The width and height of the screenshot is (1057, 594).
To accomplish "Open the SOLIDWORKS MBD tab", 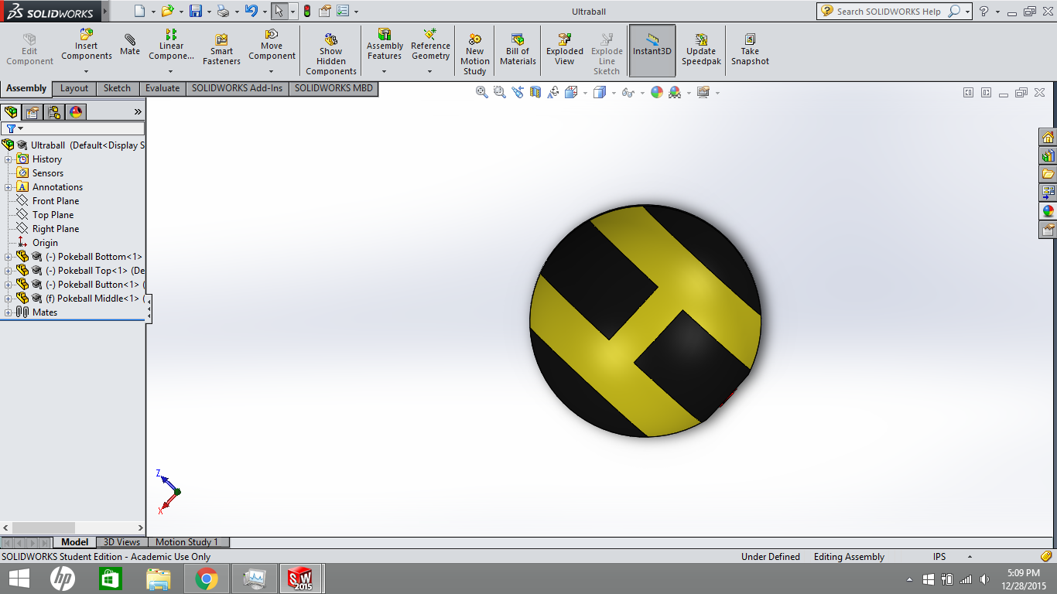I will click(334, 88).
